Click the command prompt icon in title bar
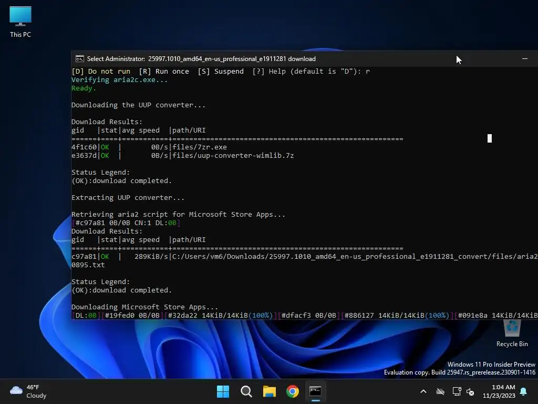 tap(80, 59)
